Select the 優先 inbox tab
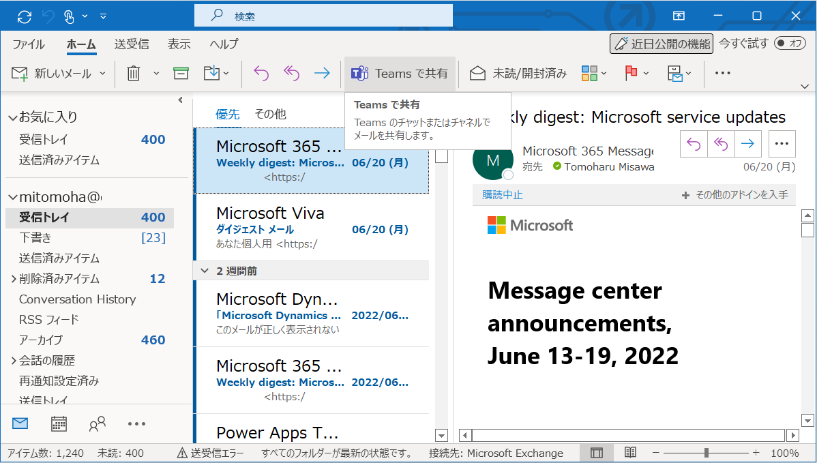The image size is (817, 463). 228,114
